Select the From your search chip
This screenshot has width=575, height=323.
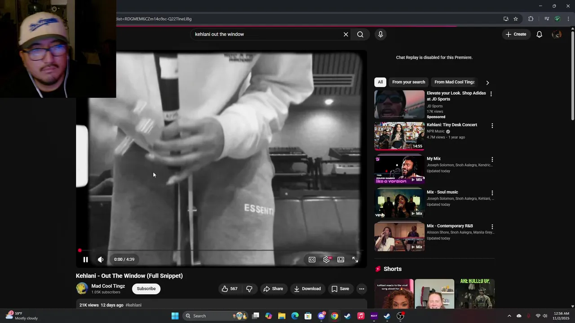(x=408, y=82)
